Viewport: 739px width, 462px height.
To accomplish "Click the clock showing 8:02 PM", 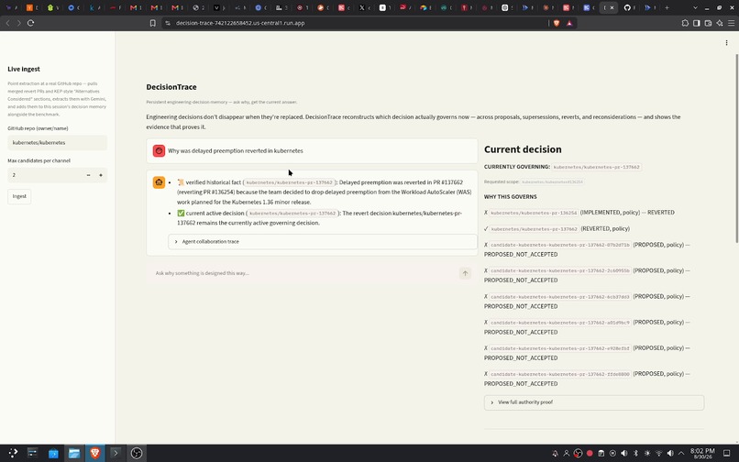I will [702, 454].
